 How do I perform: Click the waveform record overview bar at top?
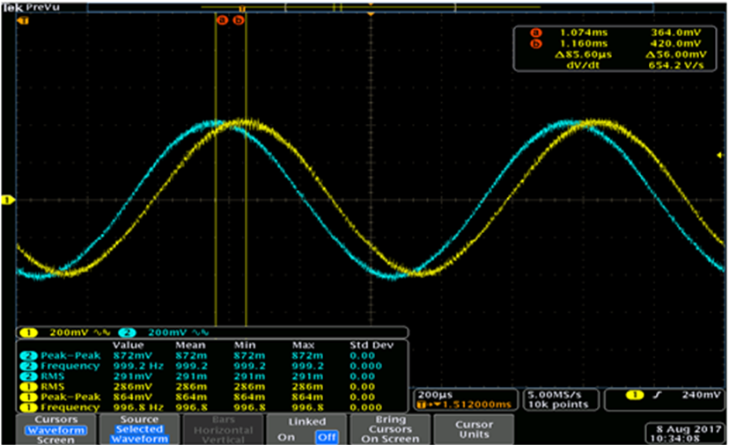tap(370, 7)
